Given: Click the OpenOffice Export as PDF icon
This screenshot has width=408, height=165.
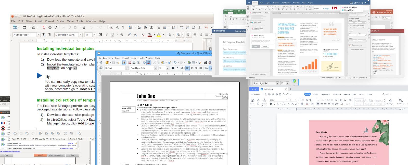Looking at the screenshot, I should pos(130,62).
